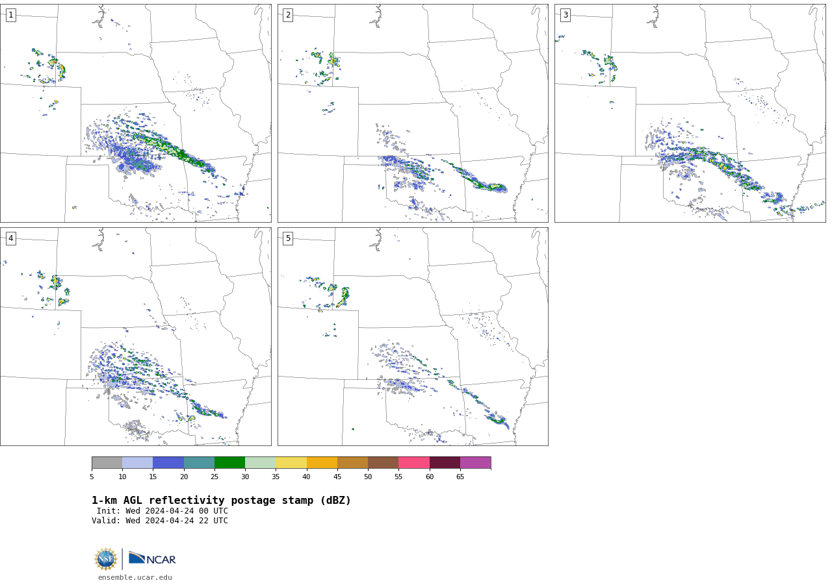Select the blue 15-20 dBZ swatch
The width and height of the screenshot is (832, 585).
coord(168,462)
